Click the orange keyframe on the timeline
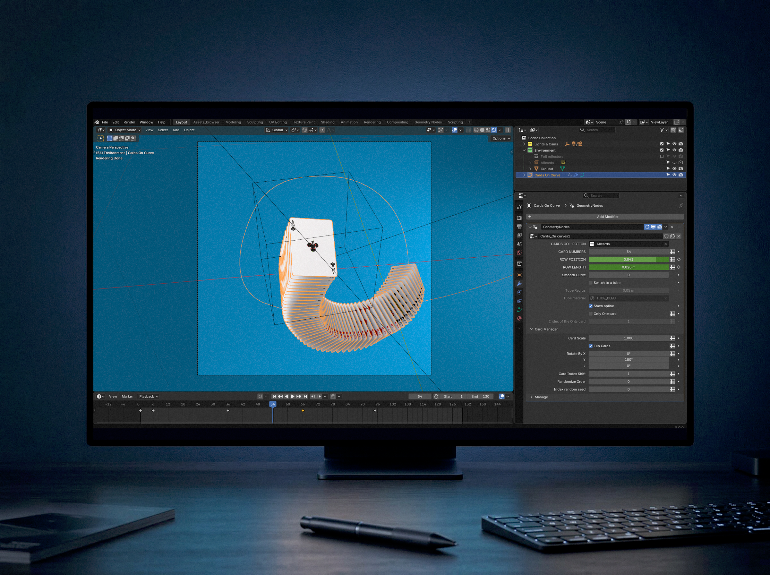The height and width of the screenshot is (575, 770). click(303, 411)
